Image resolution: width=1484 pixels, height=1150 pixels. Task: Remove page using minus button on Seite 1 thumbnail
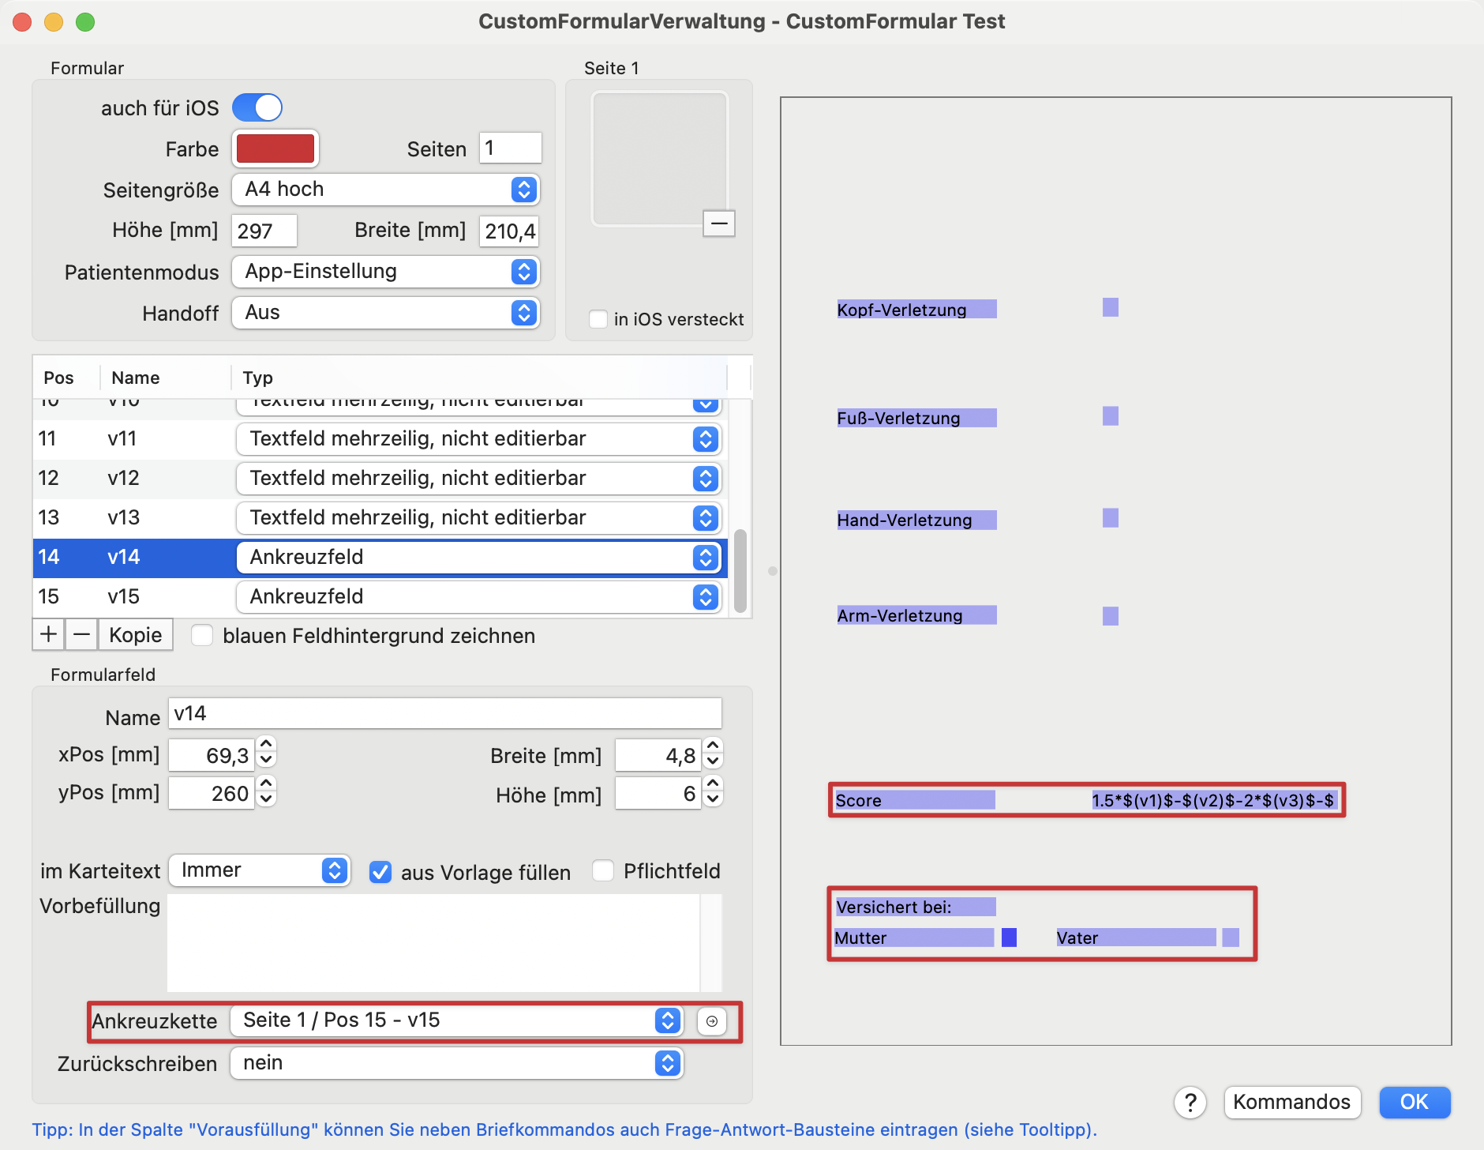click(718, 224)
